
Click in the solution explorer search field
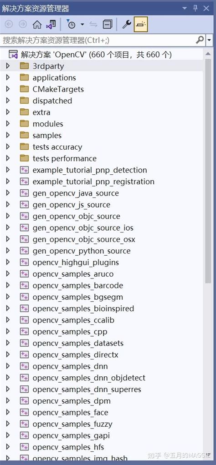point(98,40)
